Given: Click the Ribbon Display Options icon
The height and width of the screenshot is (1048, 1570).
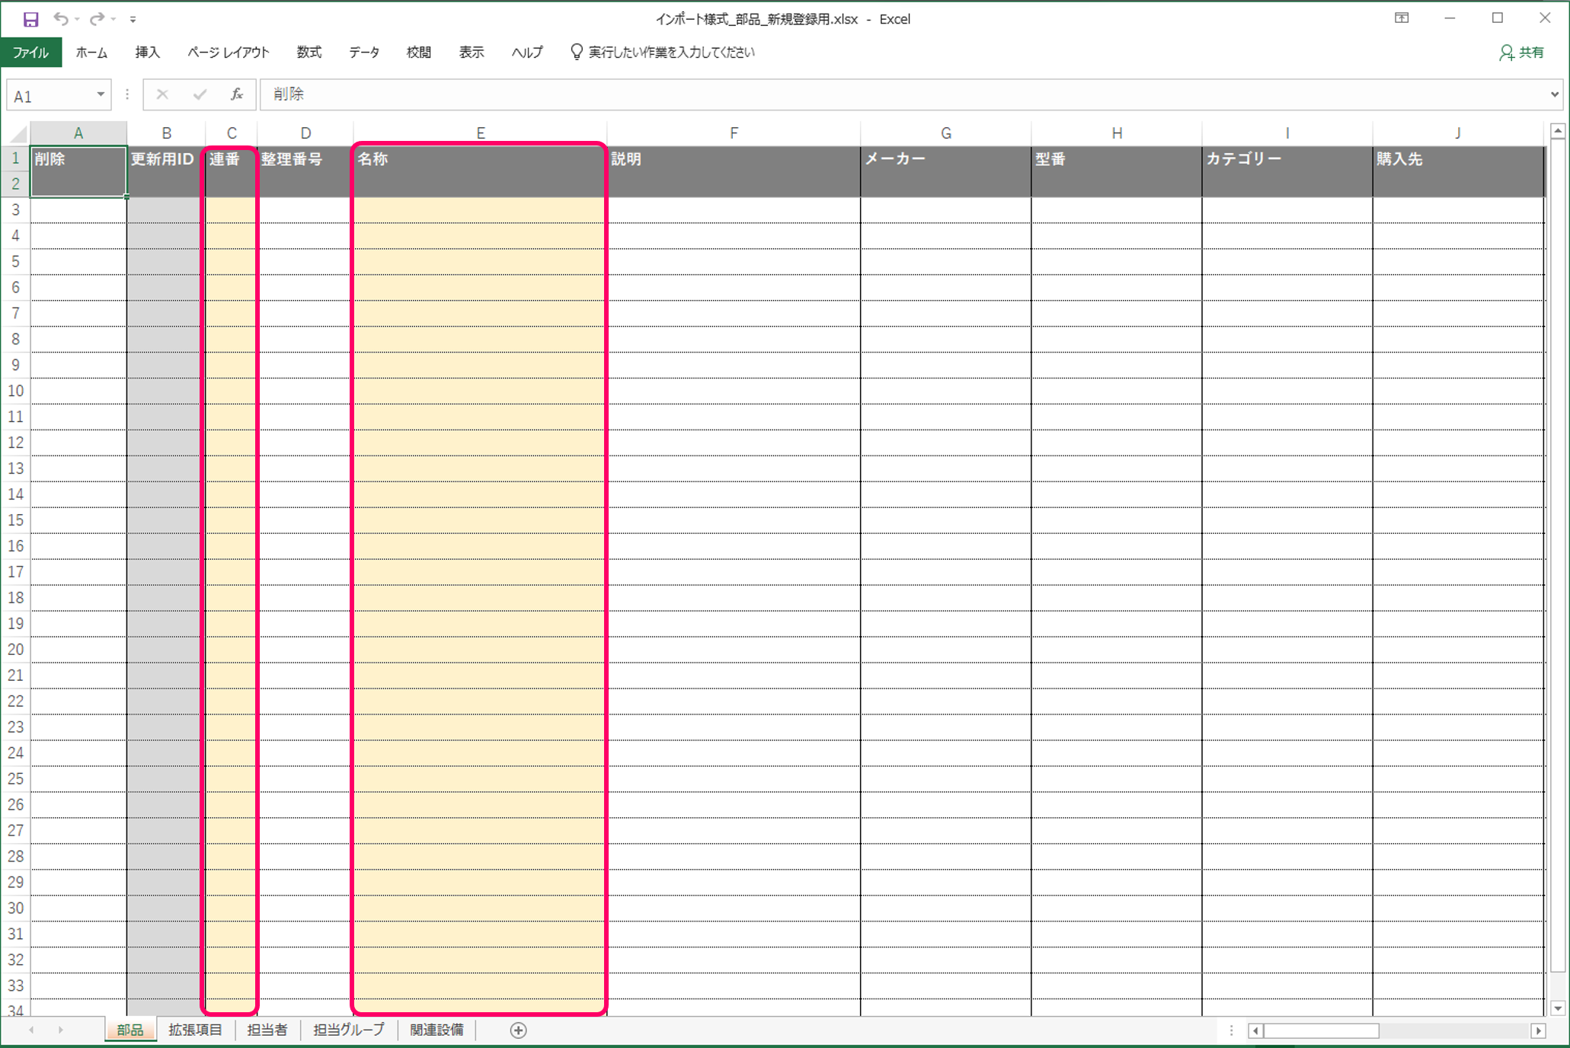Looking at the screenshot, I should tap(1402, 18).
